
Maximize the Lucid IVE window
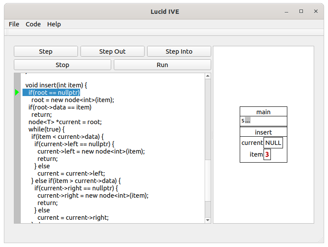[301, 11]
